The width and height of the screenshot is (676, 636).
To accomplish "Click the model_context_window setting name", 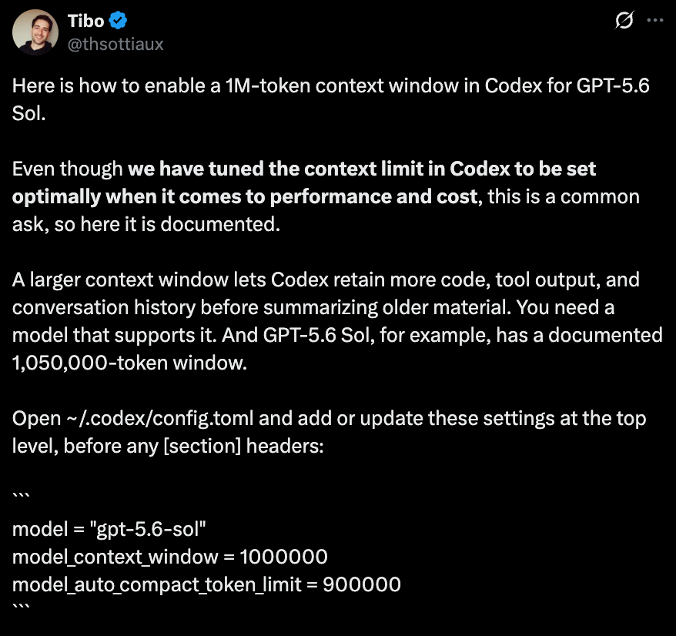I will pos(115,557).
